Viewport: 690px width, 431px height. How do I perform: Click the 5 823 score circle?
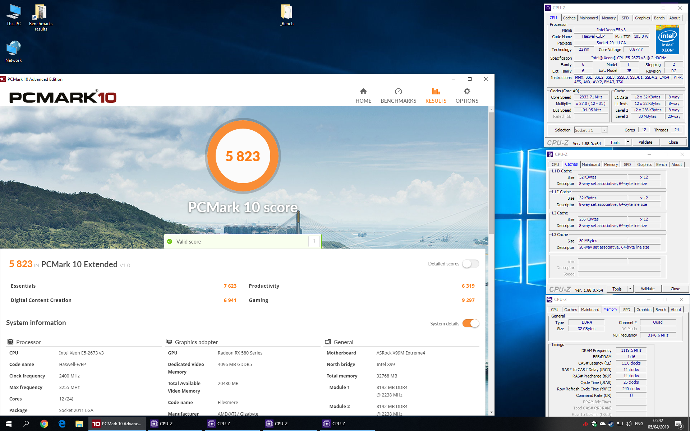click(x=243, y=156)
